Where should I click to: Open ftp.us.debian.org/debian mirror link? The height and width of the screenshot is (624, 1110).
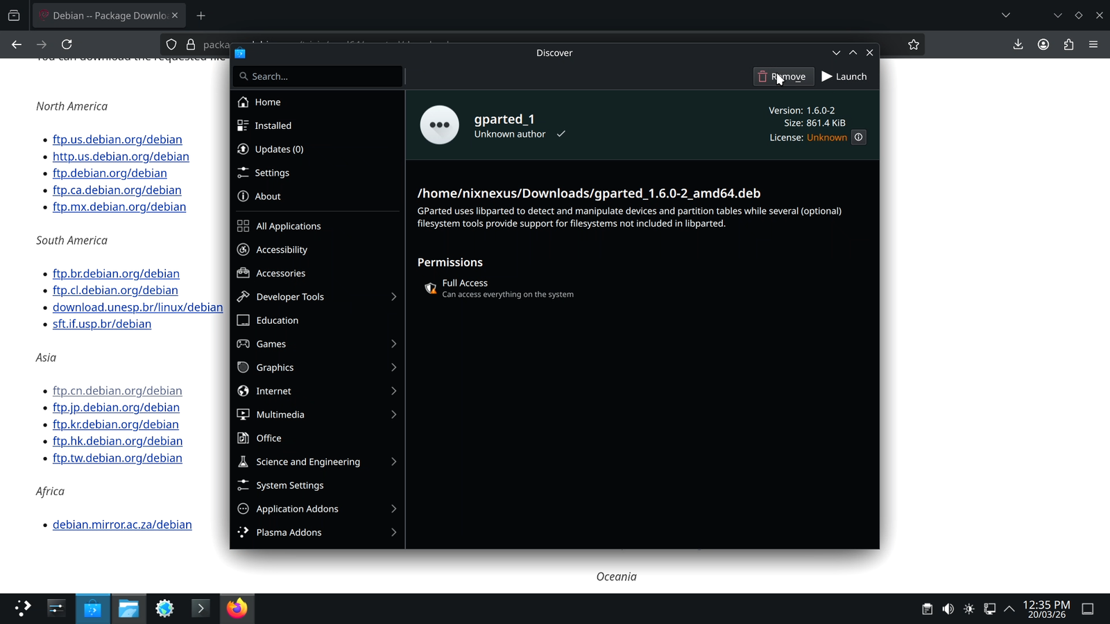117,139
